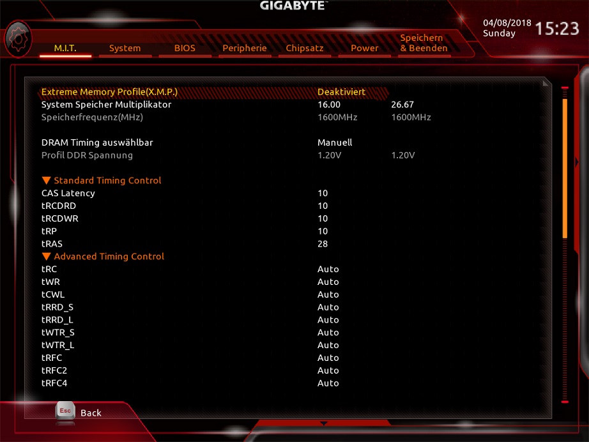This screenshot has width=589, height=442.
Task: Change tRRD_L Auto value
Action: 328,320
